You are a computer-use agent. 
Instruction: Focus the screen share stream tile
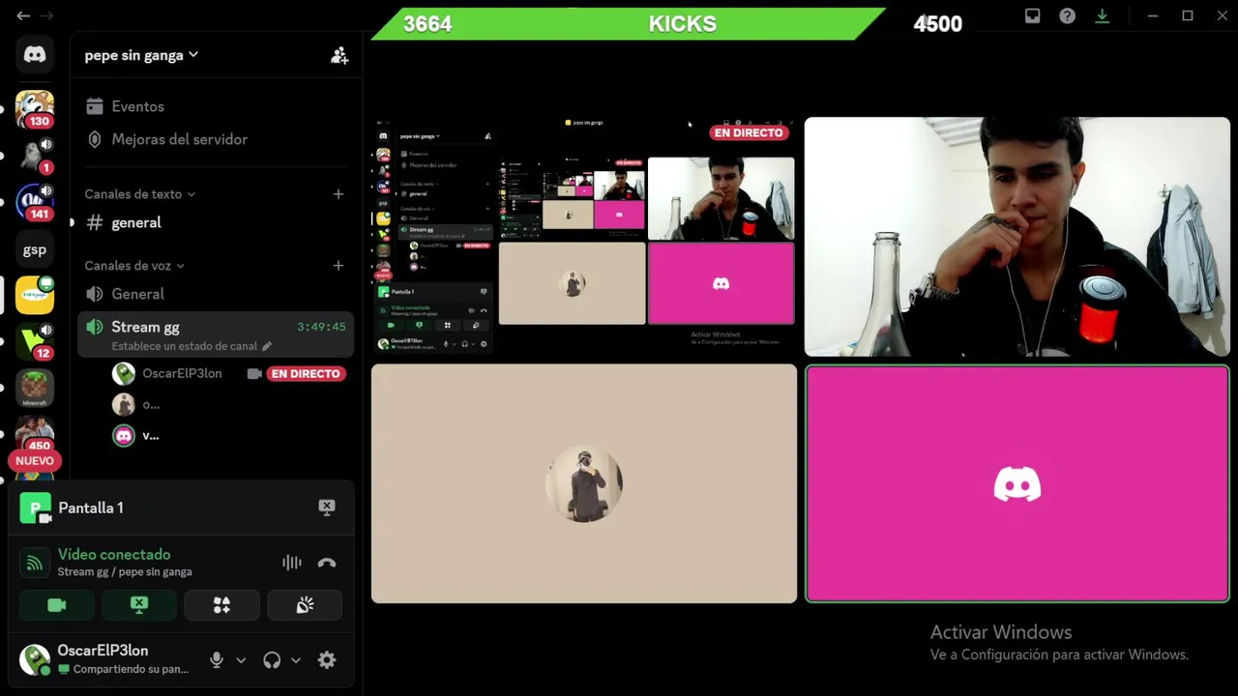pyautogui.click(x=584, y=237)
